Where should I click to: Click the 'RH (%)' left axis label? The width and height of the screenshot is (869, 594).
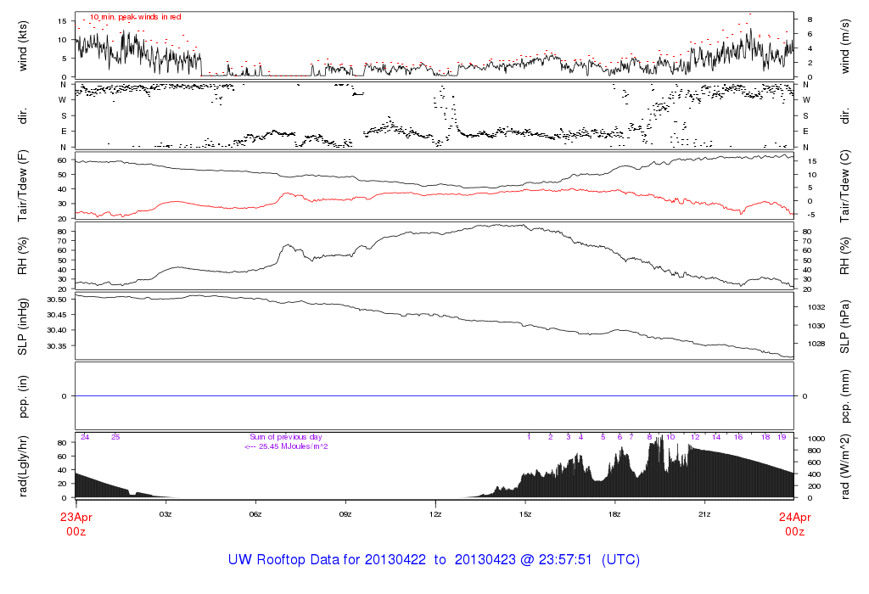tap(23, 257)
